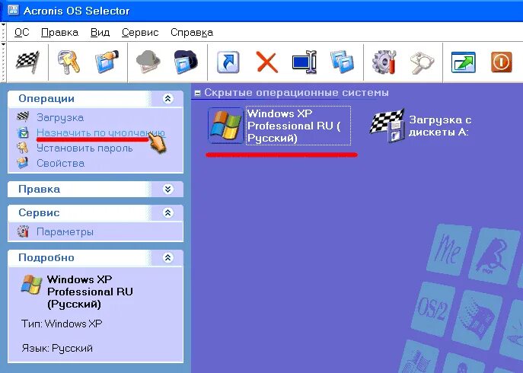Click the Язык: Русский detail text
This screenshot has width=523, height=373.
[57, 349]
